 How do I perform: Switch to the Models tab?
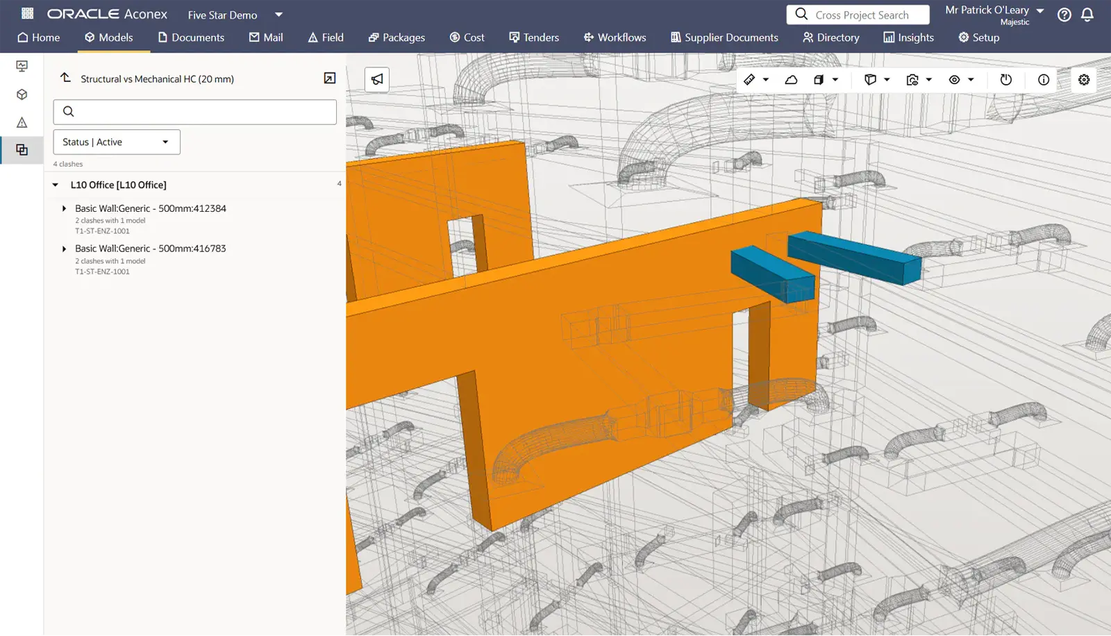pos(108,37)
